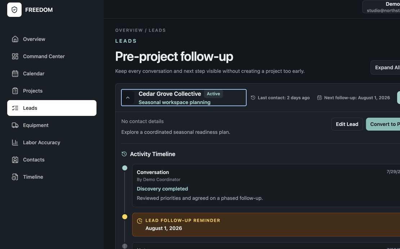Open the Labor Accuracy page
Viewport: 400px width, 249px height.
(52, 142)
